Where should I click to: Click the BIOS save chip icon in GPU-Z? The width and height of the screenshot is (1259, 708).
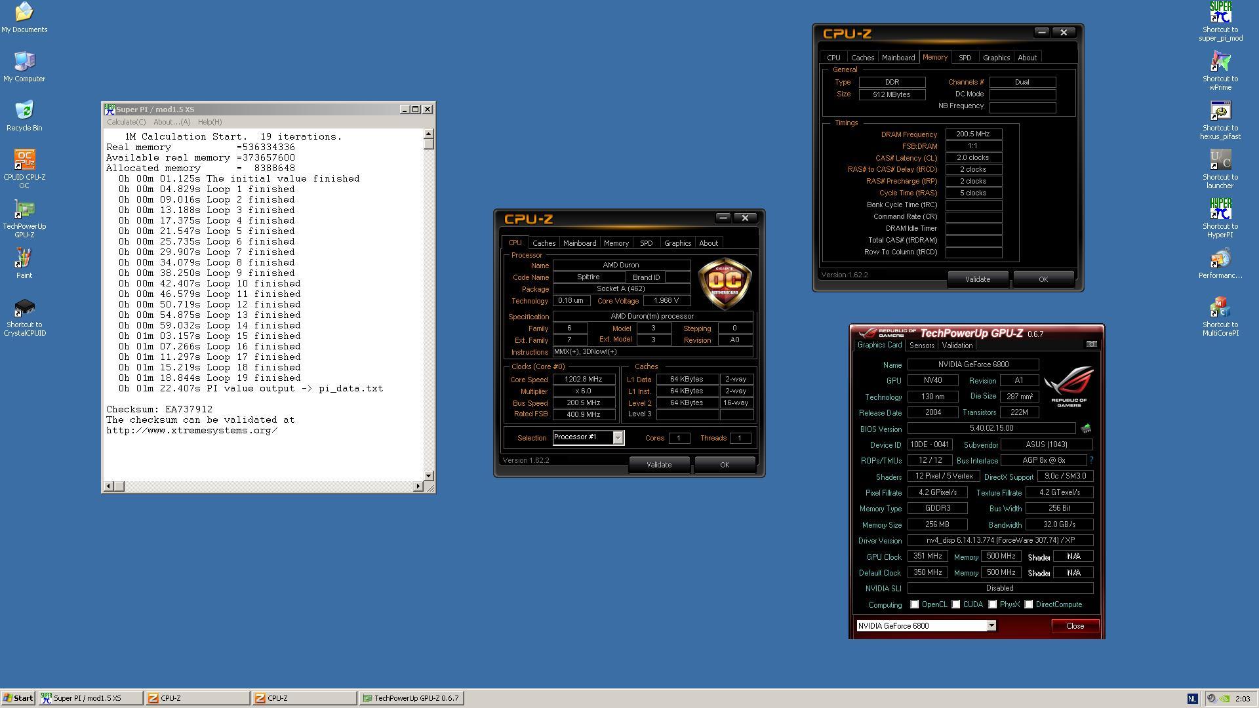point(1086,429)
